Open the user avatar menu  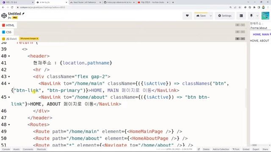point(265,16)
